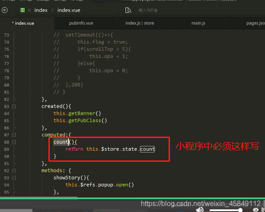Click the methods keyword on line 92
265x212 pixels.
[x=52, y=171]
